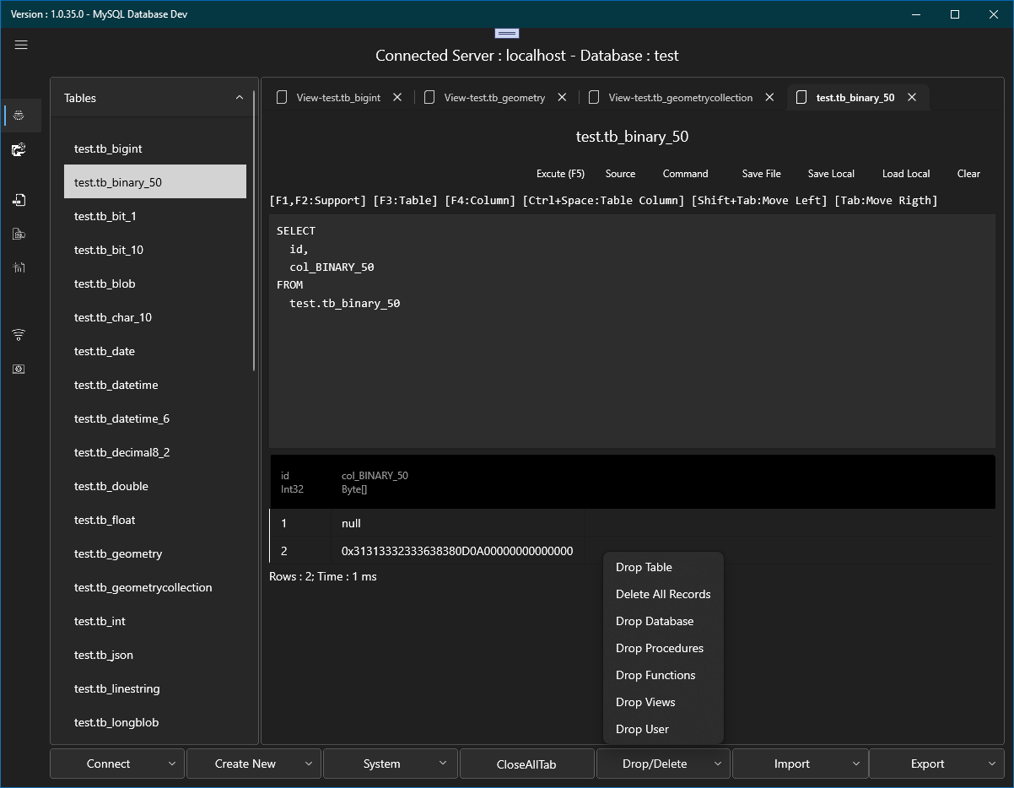Click the Command button
Screen dimensions: 1014x788
tap(685, 174)
